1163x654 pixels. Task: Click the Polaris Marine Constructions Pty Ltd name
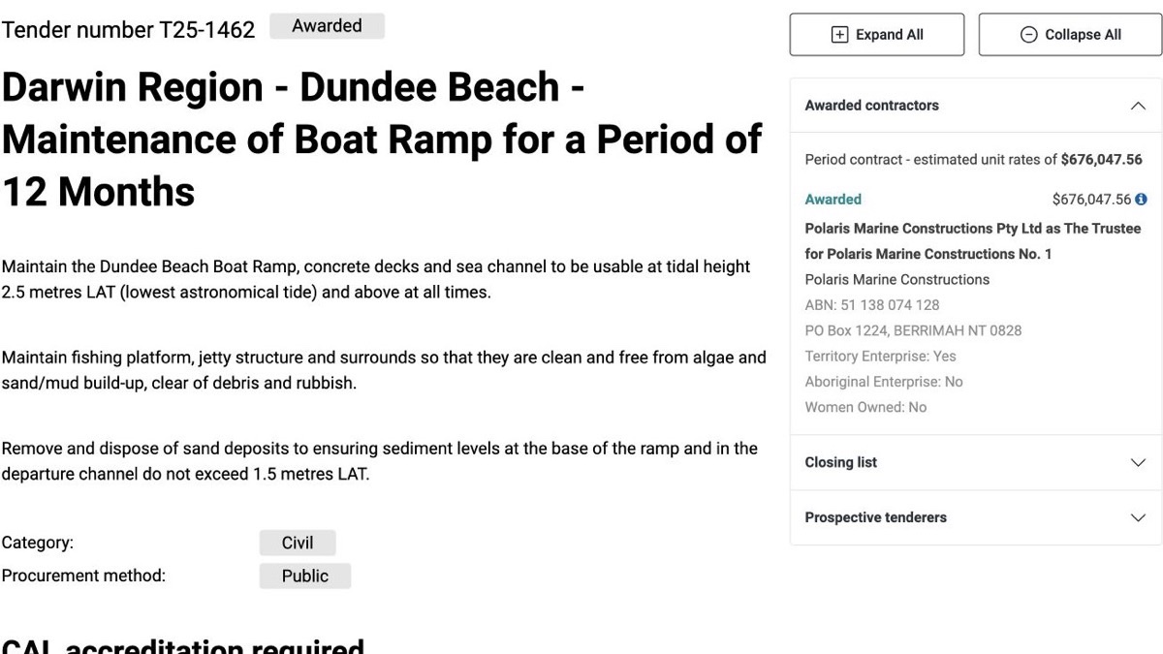click(973, 241)
